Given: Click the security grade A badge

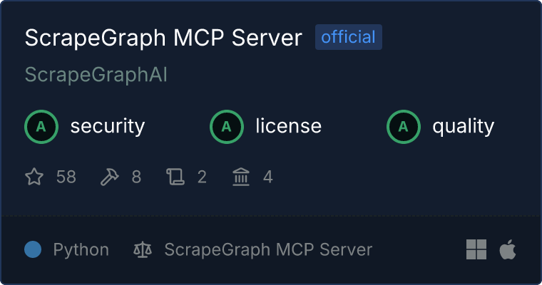Looking at the screenshot, I should pyautogui.click(x=41, y=127).
